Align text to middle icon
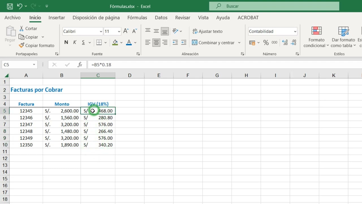Screen dimensions: 362x204 tap(156, 31)
